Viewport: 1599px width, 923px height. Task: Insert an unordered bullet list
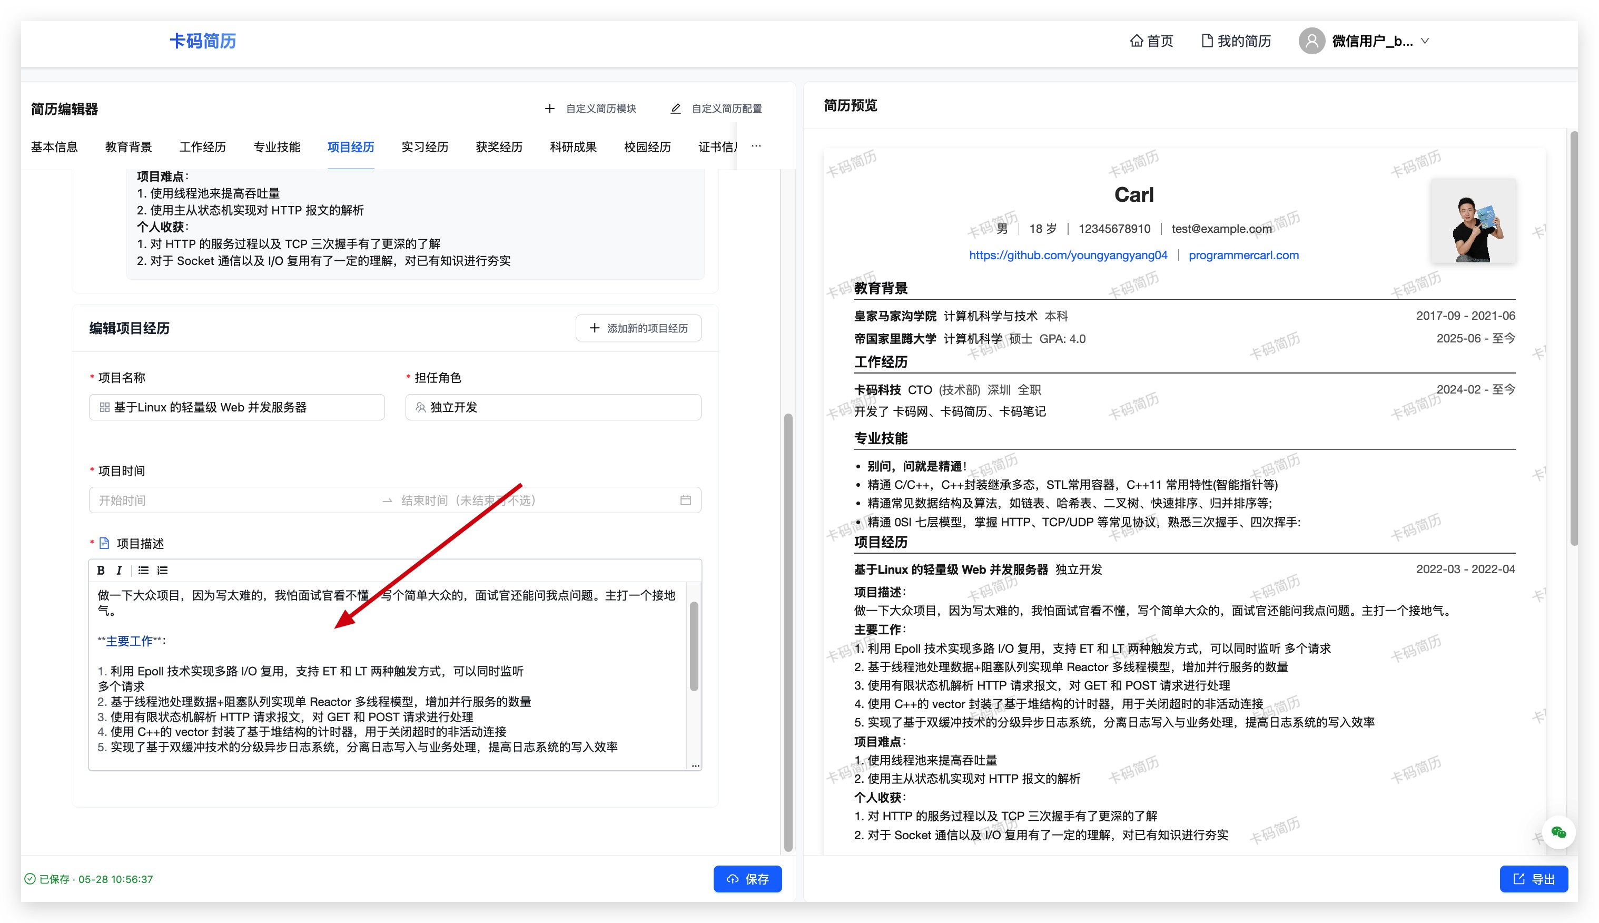(x=144, y=570)
